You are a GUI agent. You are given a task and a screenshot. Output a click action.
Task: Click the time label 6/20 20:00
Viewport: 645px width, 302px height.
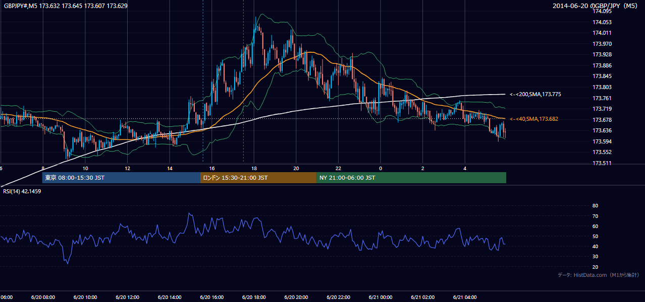click(x=296, y=297)
